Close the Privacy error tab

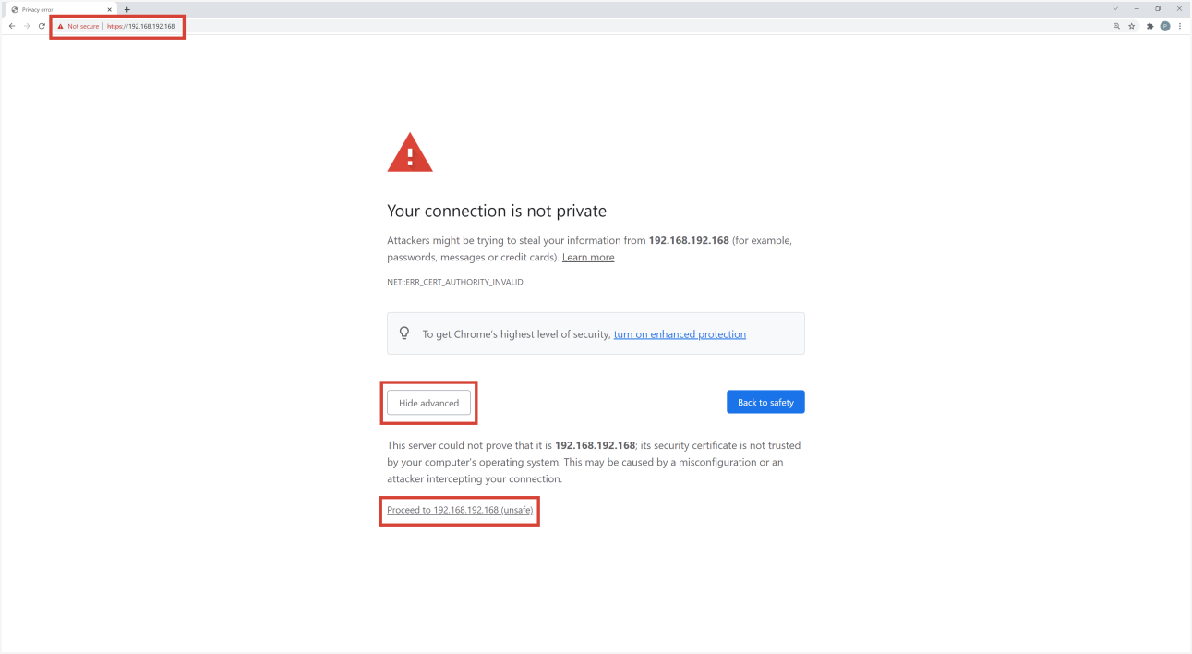coord(109,9)
